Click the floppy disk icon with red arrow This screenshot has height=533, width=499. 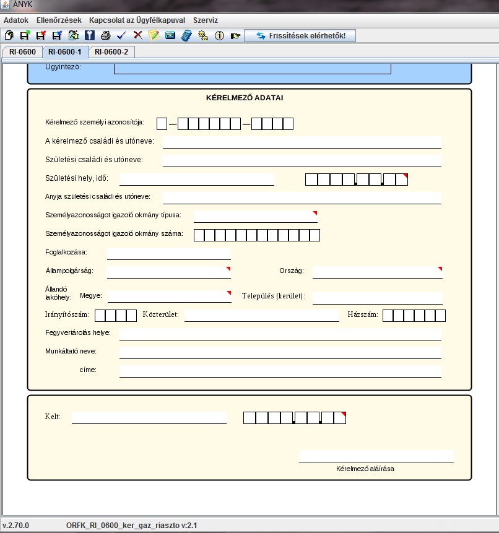point(41,36)
